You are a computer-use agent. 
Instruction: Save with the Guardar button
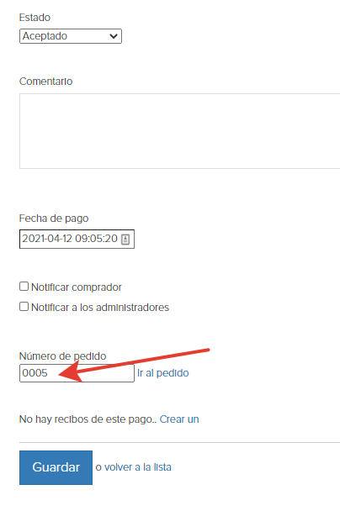pyautogui.click(x=56, y=467)
